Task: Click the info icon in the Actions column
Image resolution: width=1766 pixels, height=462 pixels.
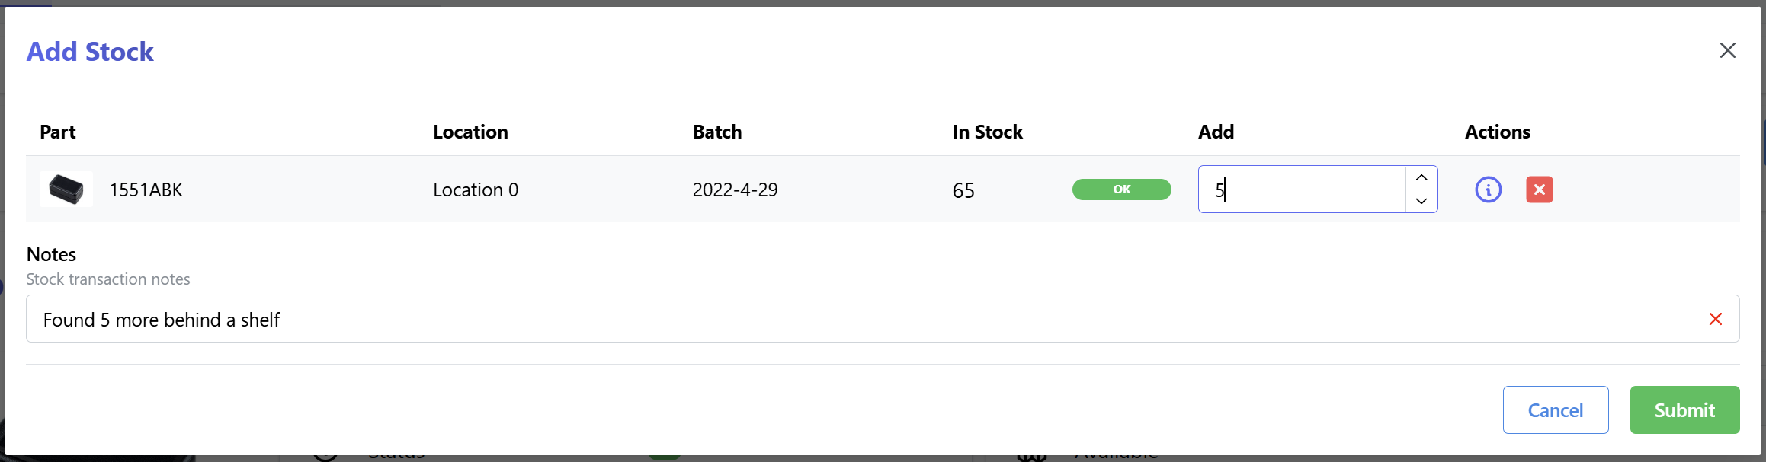Action: [x=1488, y=190]
